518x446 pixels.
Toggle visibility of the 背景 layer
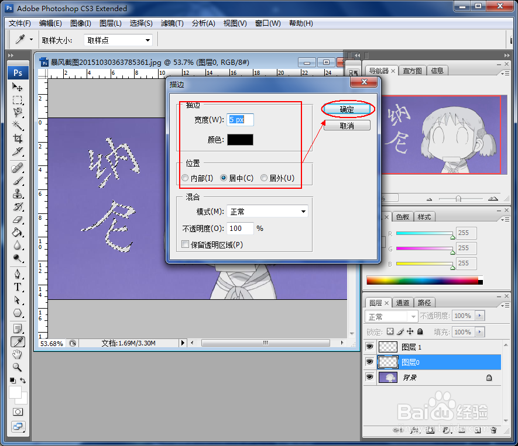[369, 376]
